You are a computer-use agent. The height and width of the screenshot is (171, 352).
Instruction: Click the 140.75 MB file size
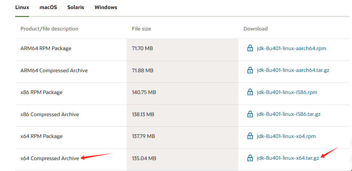click(x=144, y=92)
